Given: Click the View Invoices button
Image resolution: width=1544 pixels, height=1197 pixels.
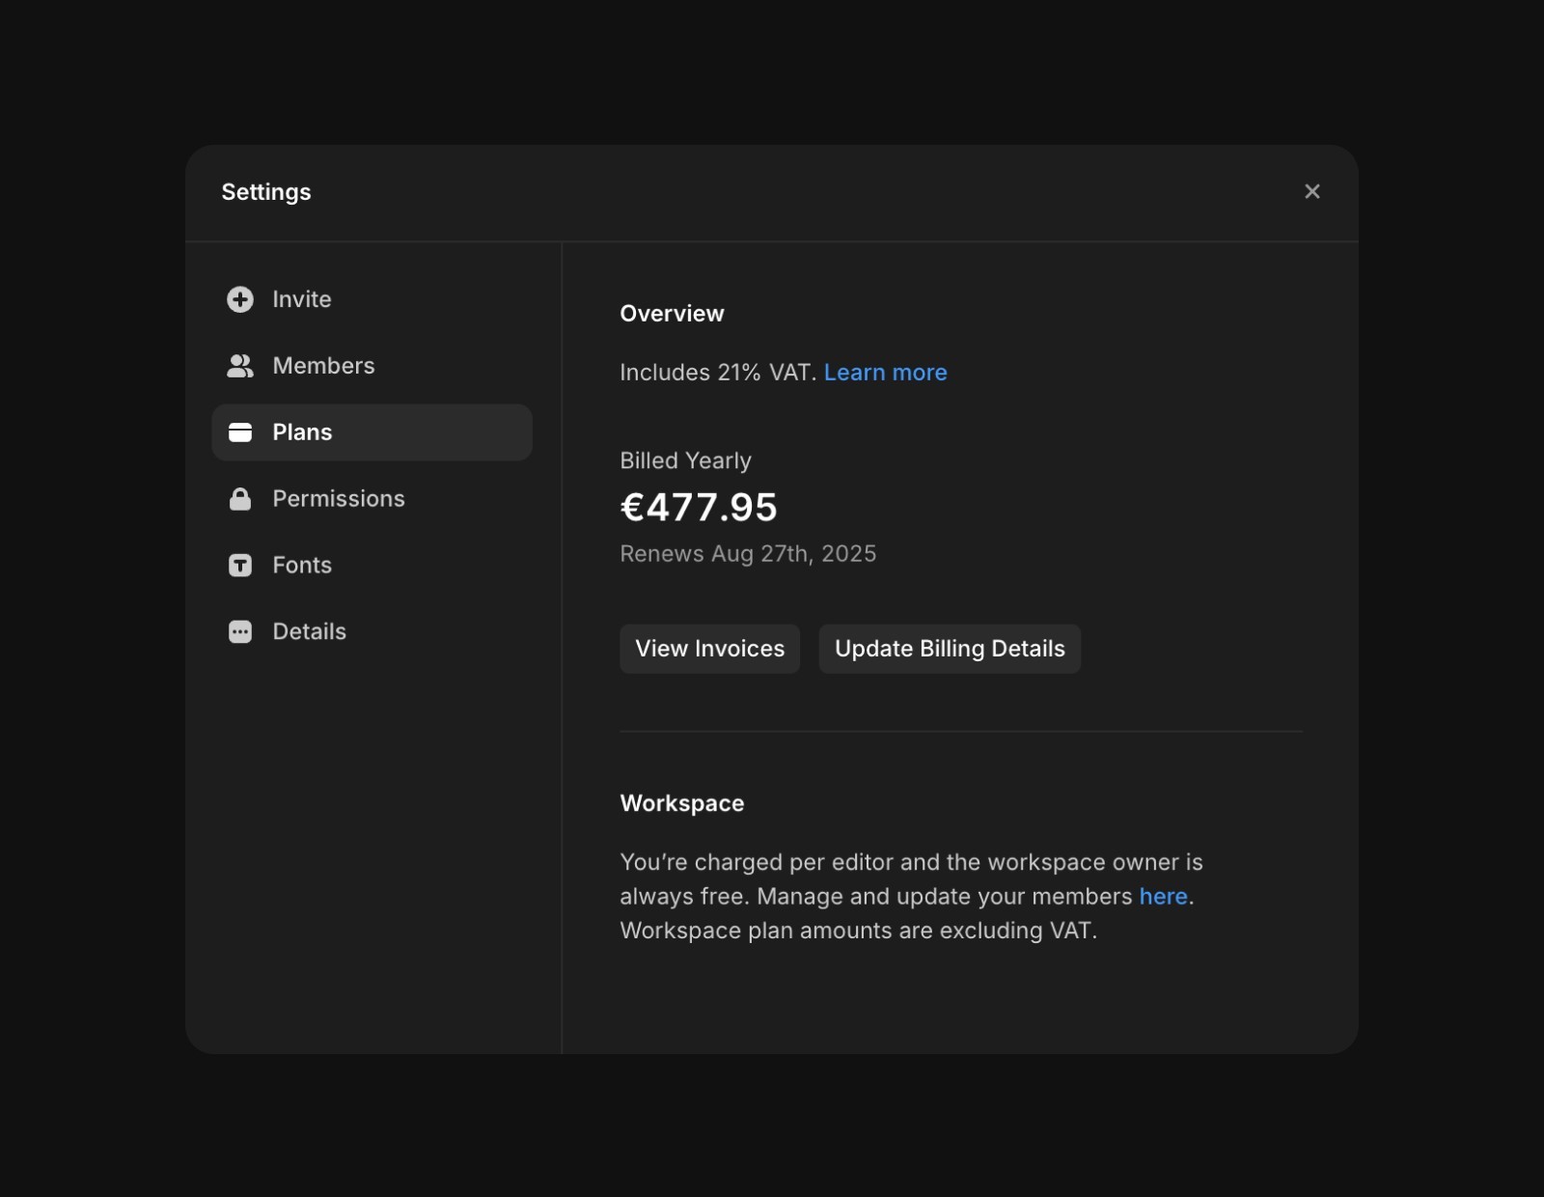Looking at the screenshot, I should [x=710, y=649].
